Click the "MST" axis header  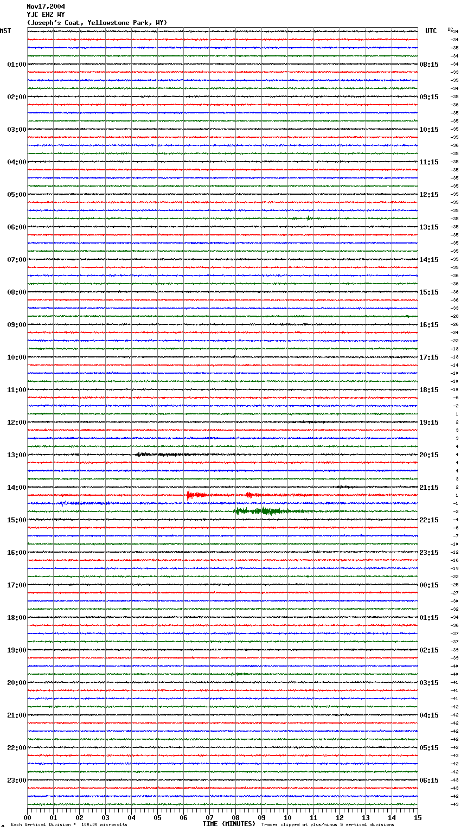pyautogui.click(x=5, y=31)
